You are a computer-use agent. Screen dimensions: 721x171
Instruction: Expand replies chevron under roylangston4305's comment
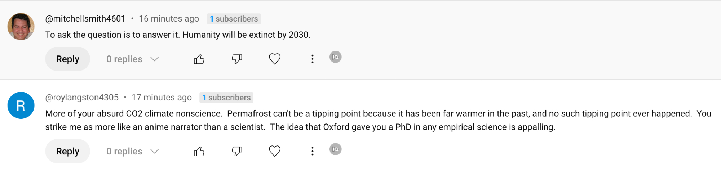click(x=155, y=151)
